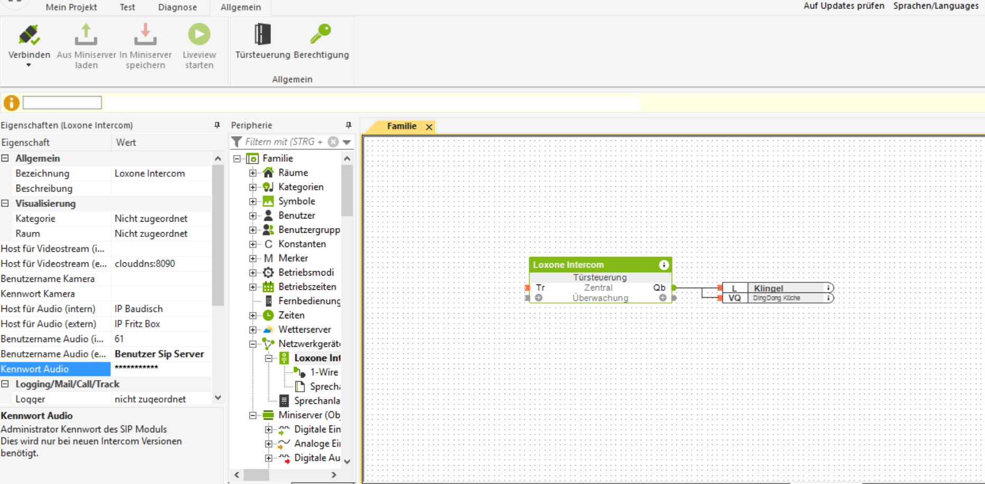Click In Miniserver speichern icon
The height and width of the screenshot is (484, 985).
point(145,35)
